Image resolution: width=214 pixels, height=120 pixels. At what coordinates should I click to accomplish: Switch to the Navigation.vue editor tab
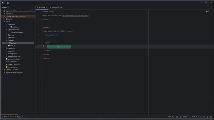(x=56, y=7)
